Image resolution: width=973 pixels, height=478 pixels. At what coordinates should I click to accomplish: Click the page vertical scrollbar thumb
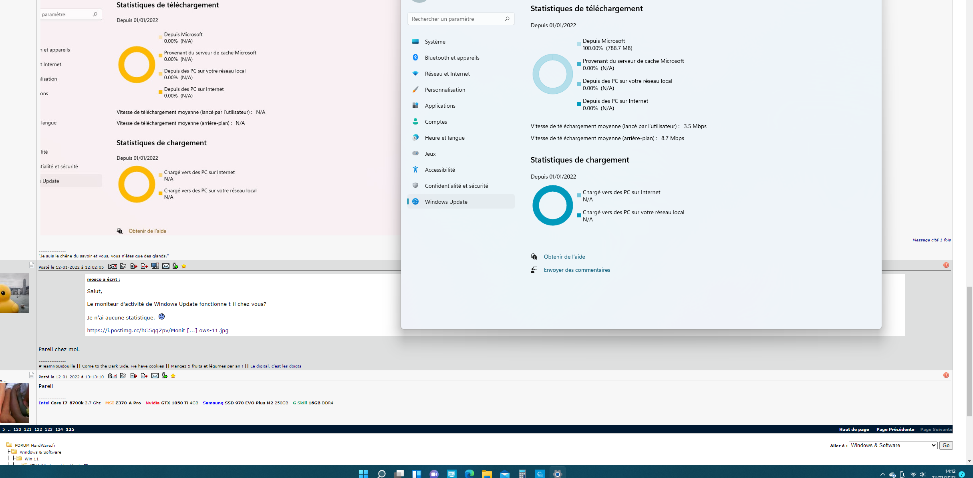tap(969, 351)
